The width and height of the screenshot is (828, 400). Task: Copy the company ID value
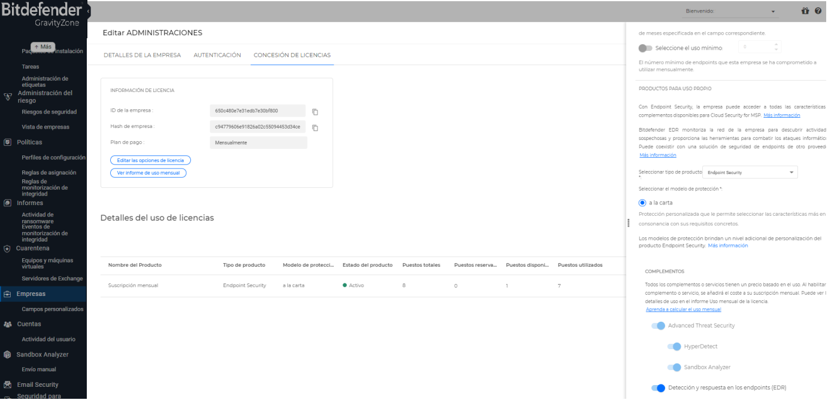315,112
